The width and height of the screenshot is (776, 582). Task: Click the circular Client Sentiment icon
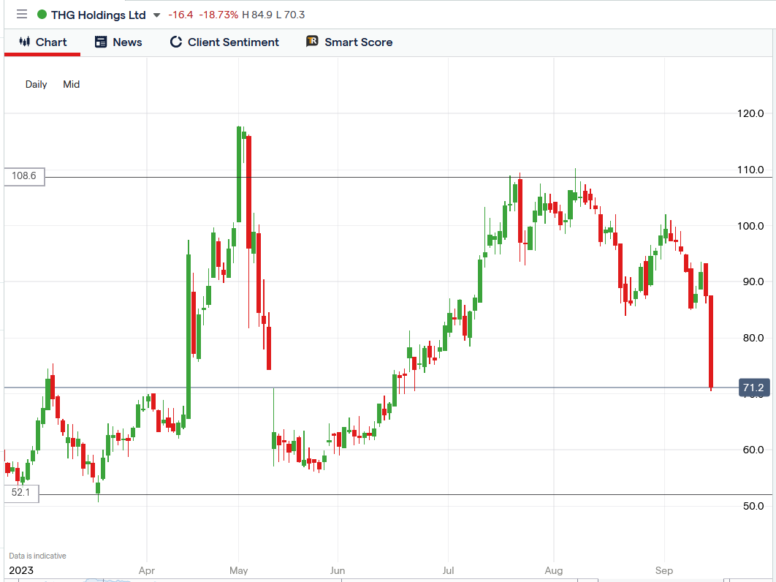(x=175, y=42)
